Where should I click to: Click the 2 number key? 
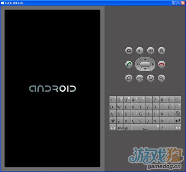120,99
